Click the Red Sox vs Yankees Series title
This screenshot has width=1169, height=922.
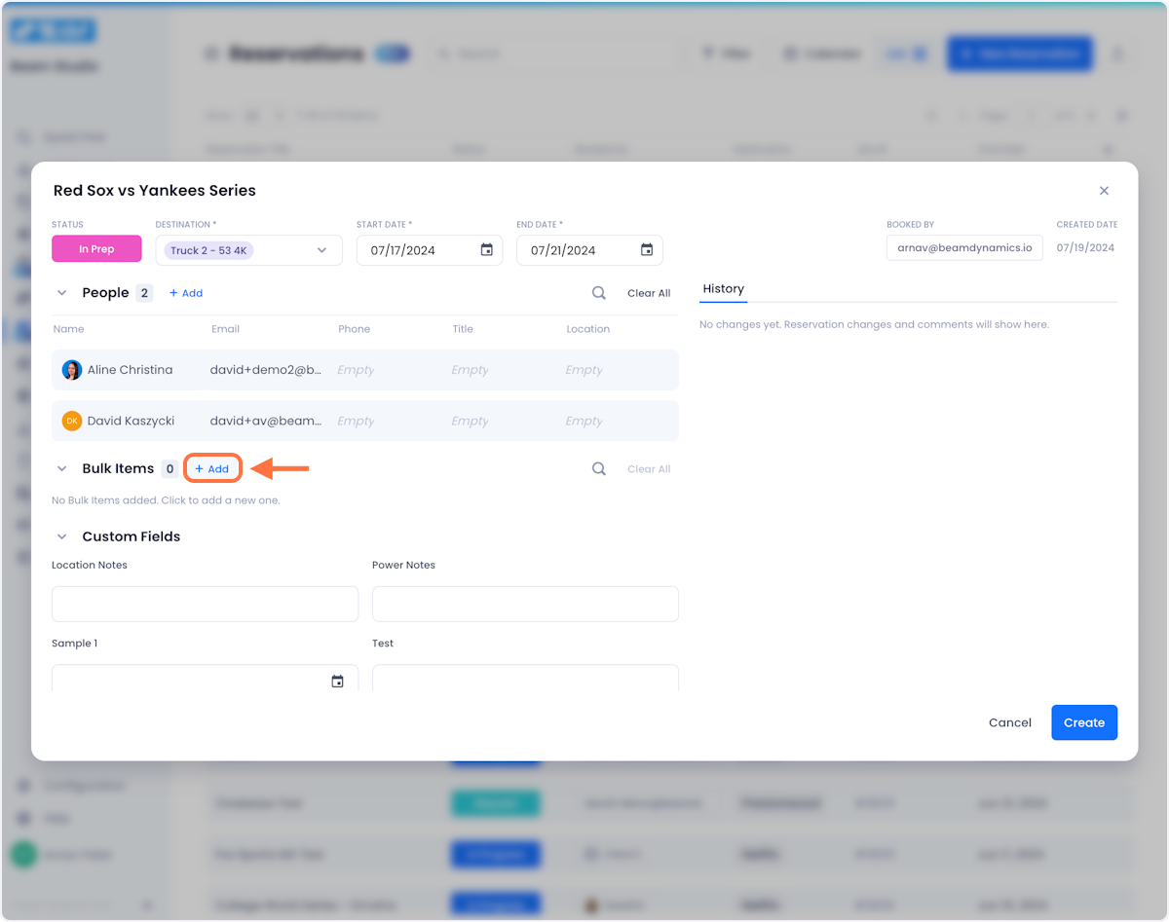(155, 191)
